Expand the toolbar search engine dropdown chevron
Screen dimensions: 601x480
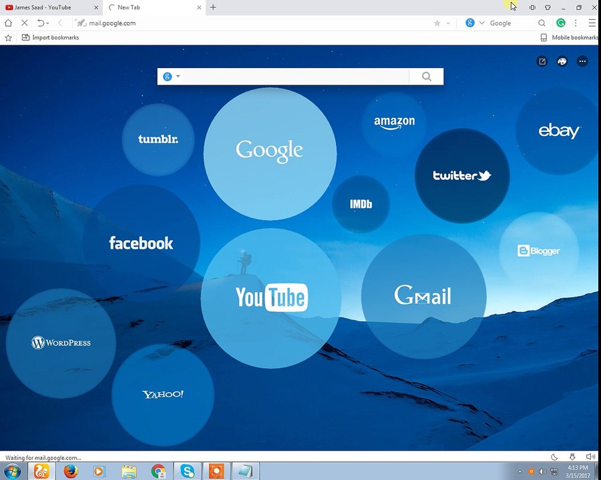481,23
